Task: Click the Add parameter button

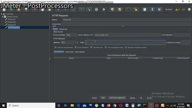Action: (103, 98)
